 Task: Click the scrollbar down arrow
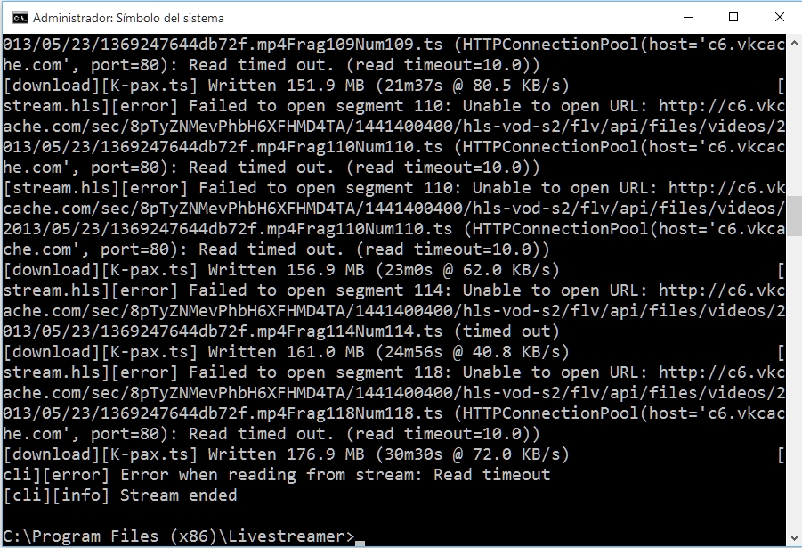(x=794, y=538)
